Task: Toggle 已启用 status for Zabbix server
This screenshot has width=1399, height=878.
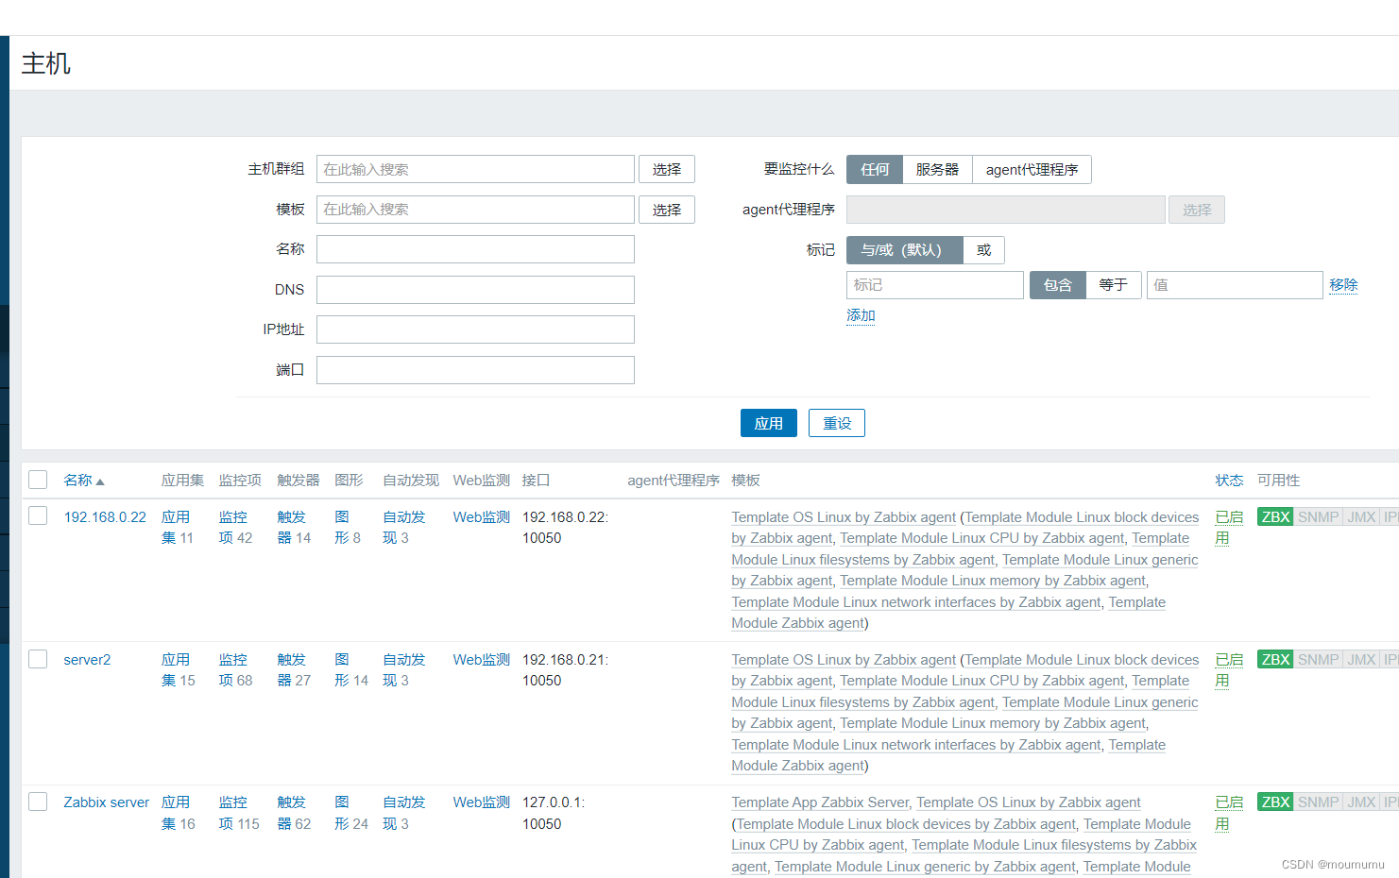Action: (1229, 812)
